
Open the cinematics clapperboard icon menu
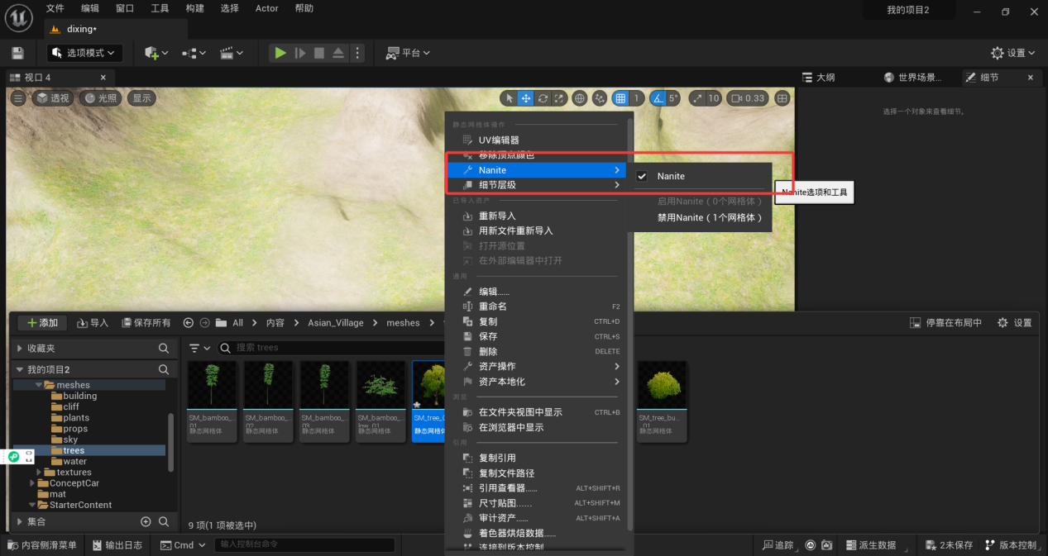(231, 53)
